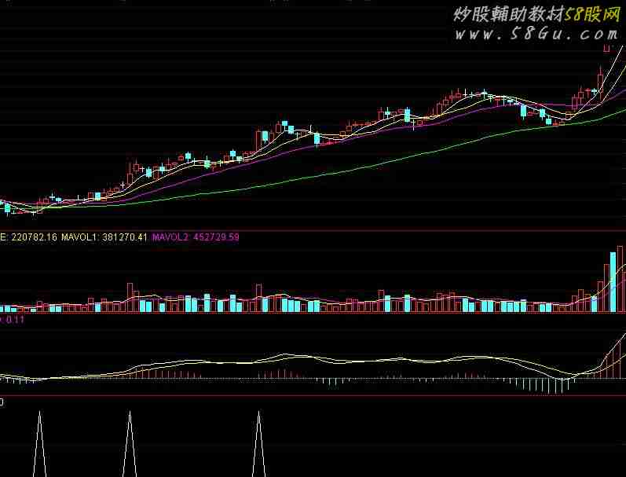Screen dimensions: 626x477
Task: Click the rightmost white signal spike in bottom panel
Action: coord(258,443)
